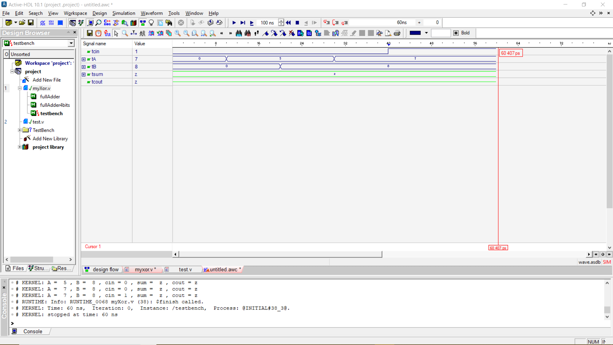This screenshot has width=613, height=345.
Task: Click the blue signal color swatch
Action: pyautogui.click(x=415, y=33)
